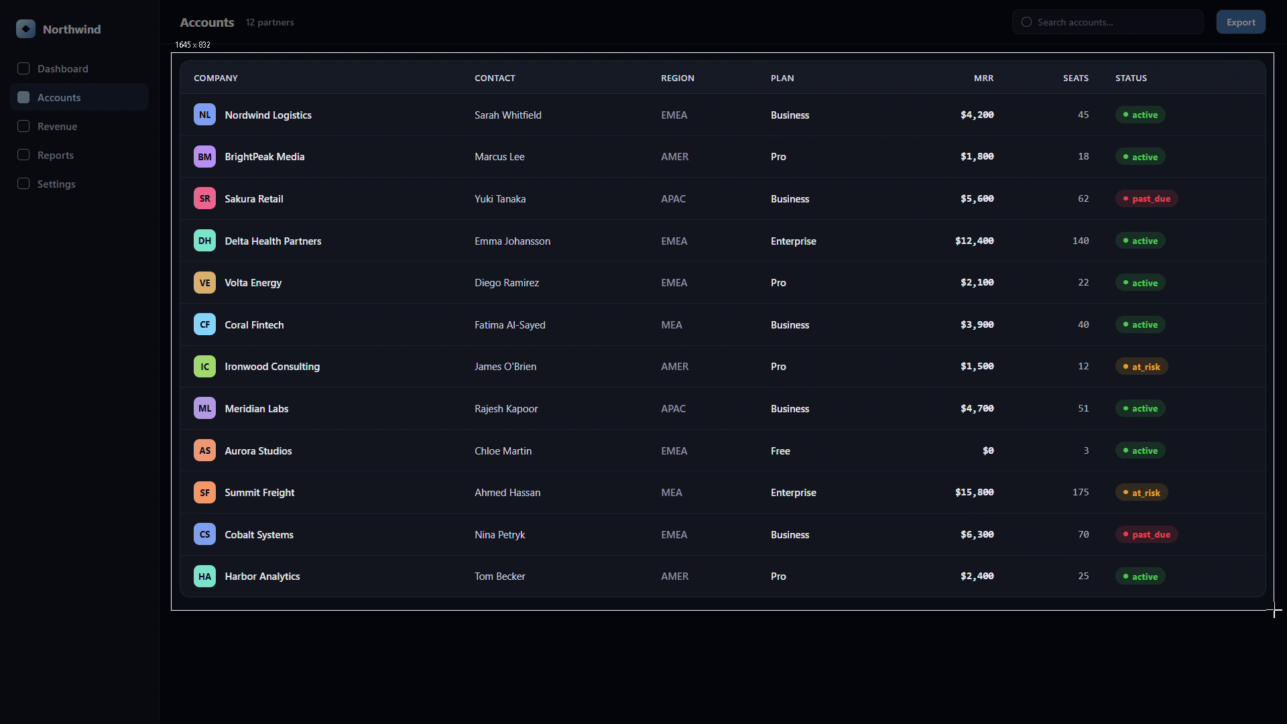The height and width of the screenshot is (724, 1287).
Task: Open the Reports section
Action: (79, 155)
